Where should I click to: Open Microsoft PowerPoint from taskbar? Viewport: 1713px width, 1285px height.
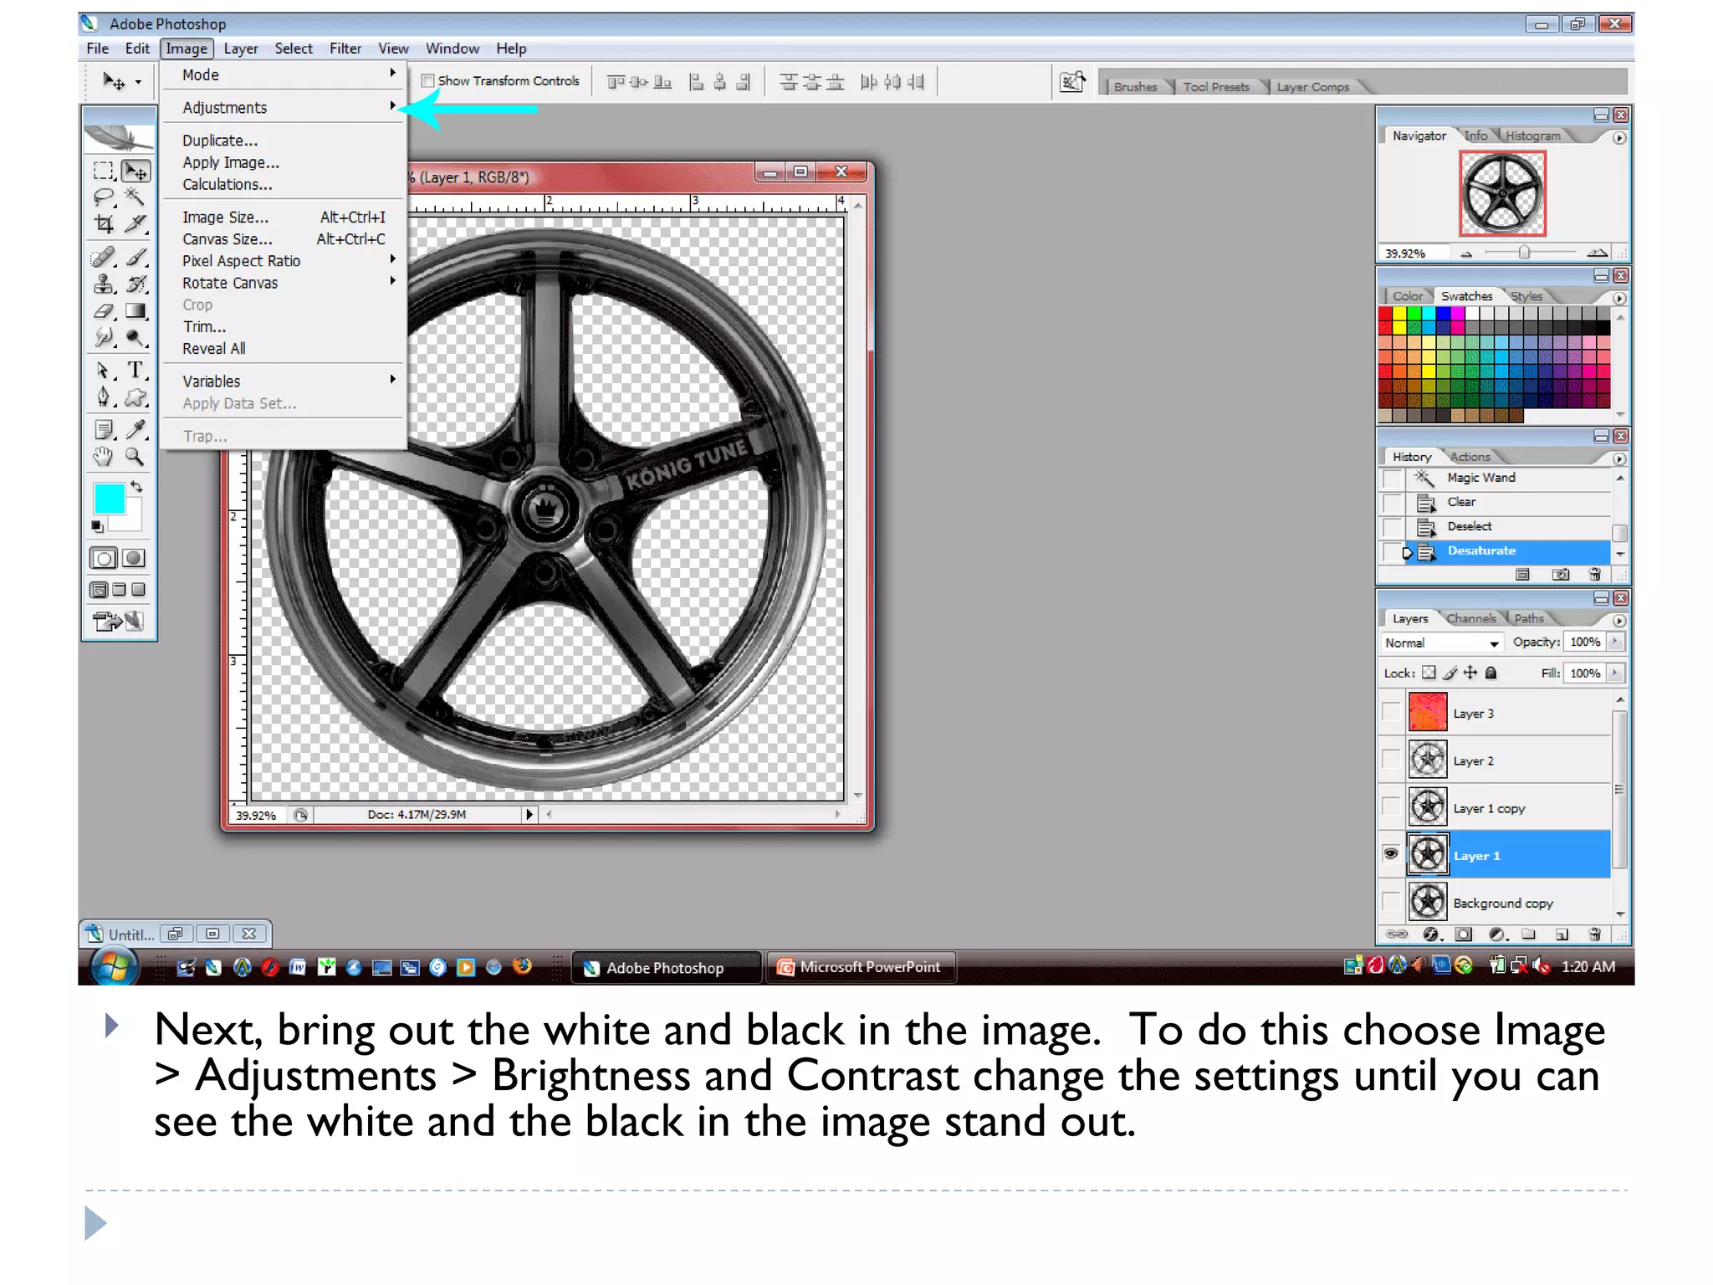pos(861,967)
